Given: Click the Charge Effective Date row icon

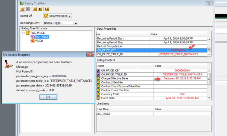Looking at the screenshot, I should coord(99,78).
